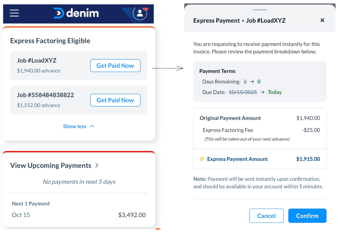Grab the drag handle atop the dialog
This screenshot has width=341, height=234.
260,10
